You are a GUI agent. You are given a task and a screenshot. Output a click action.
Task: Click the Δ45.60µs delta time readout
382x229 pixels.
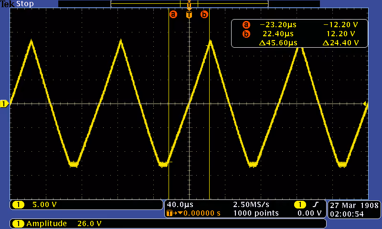278,43
